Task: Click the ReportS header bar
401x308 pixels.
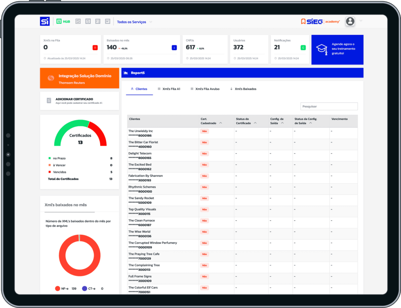Action: [x=242, y=73]
